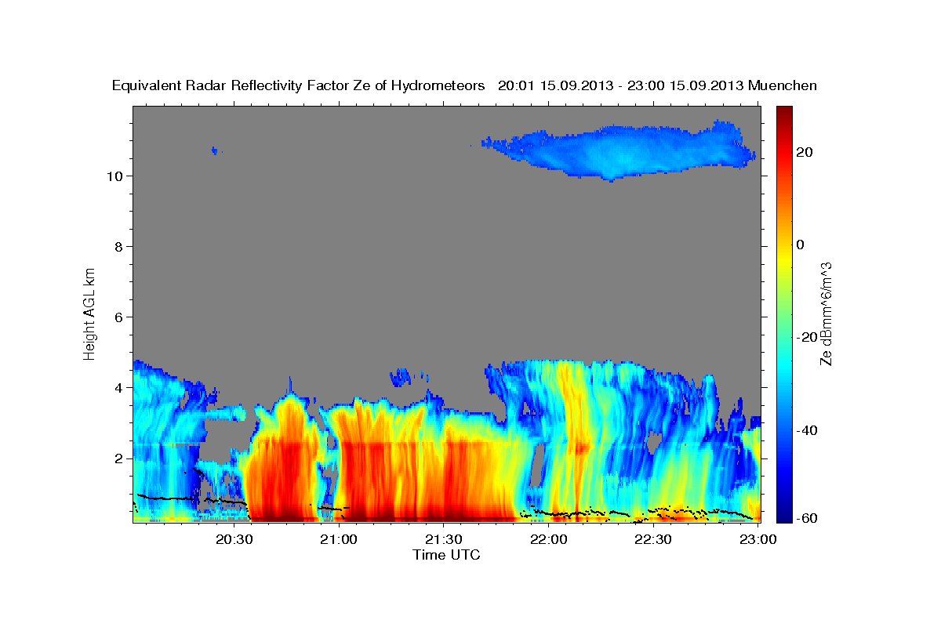Click the colorbar value '20'
Image resolution: width=941 pixels, height=627 pixels.
coord(805,152)
